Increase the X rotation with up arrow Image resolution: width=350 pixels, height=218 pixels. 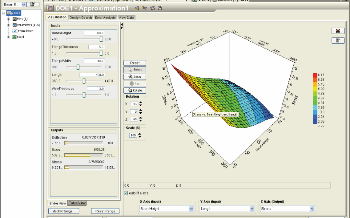[x=141, y=103]
